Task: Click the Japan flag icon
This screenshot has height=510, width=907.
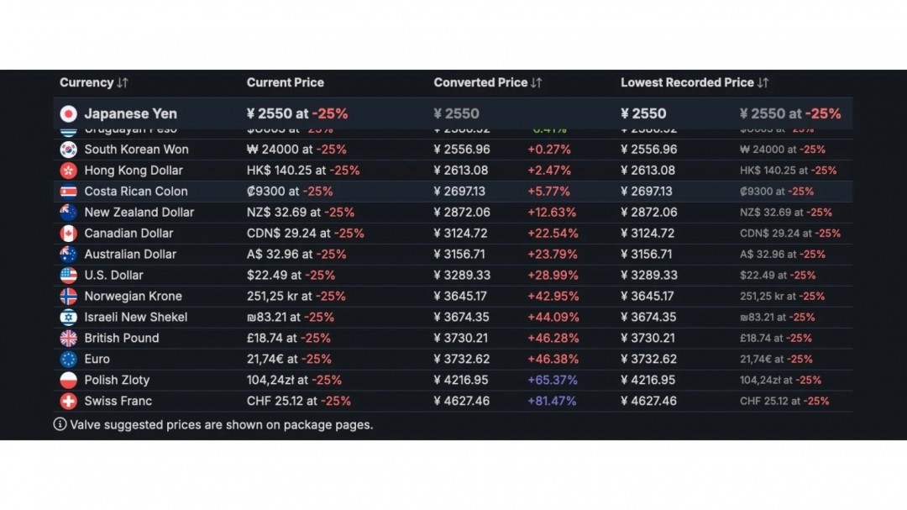Action: coord(69,113)
